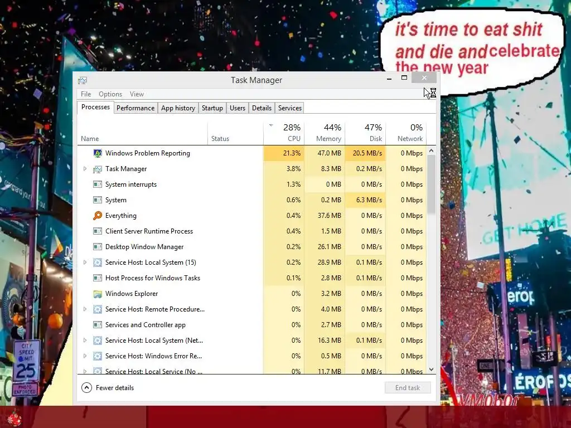Click the Host Process for Windows Tasks icon

[97, 278]
